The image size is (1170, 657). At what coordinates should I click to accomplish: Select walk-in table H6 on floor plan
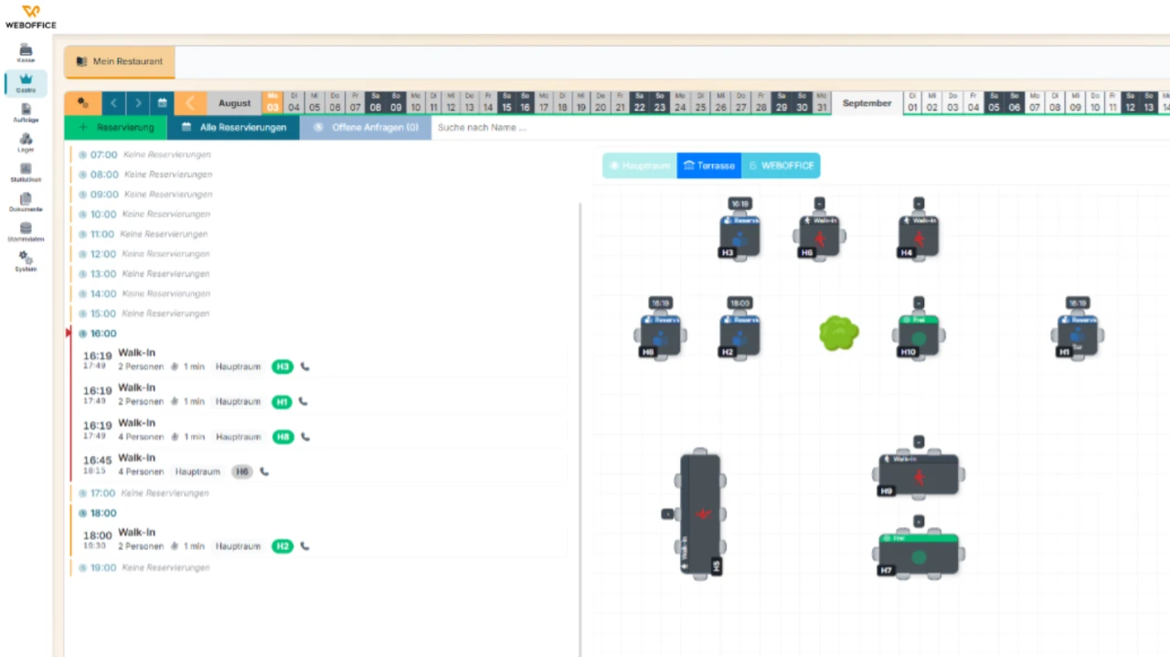(819, 238)
